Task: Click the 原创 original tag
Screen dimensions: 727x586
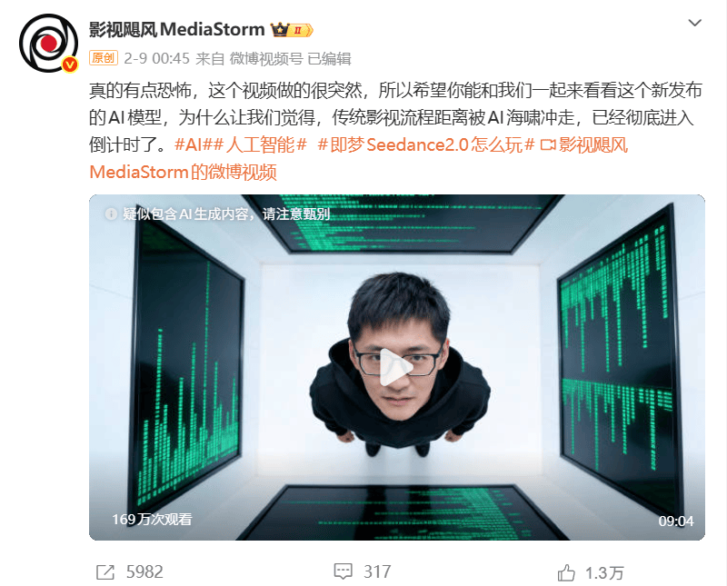Action: click(104, 58)
